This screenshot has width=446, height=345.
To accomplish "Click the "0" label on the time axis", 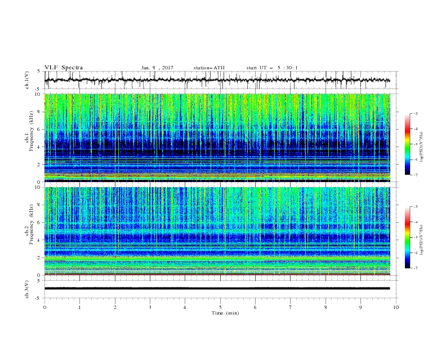I will [44, 307].
